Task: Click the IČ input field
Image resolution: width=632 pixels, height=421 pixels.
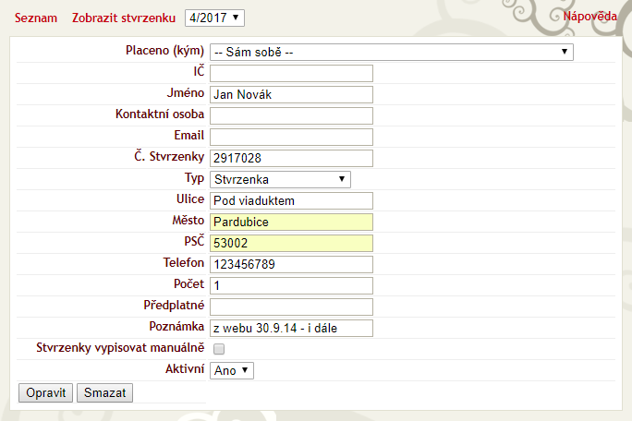Action: click(291, 73)
